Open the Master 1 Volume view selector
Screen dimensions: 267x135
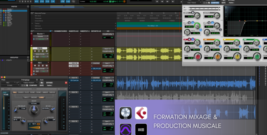tap(41, 36)
